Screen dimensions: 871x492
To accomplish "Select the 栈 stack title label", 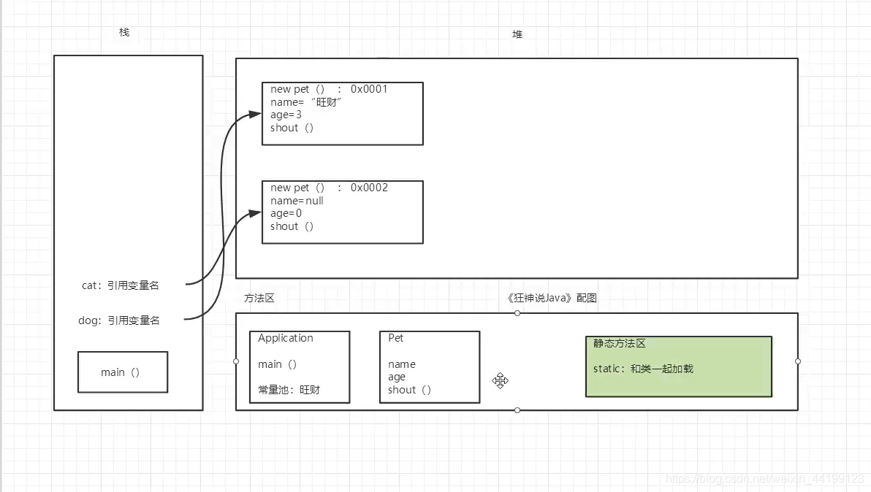I will pos(124,33).
